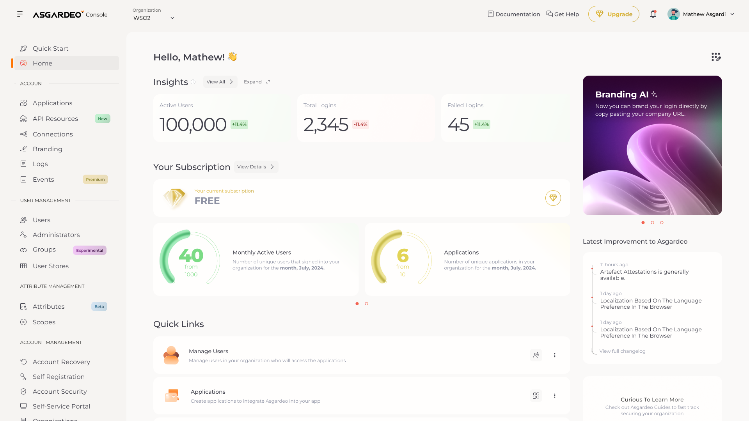Click the New badge next to API Resources

click(103, 119)
